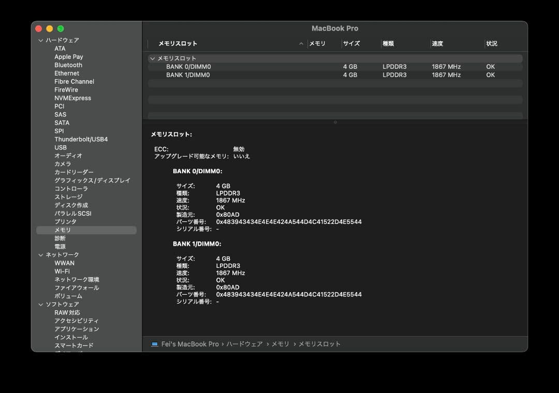
Task: Open Thunderbolt/USB4 in the sidebar
Action: pyautogui.click(x=81, y=139)
